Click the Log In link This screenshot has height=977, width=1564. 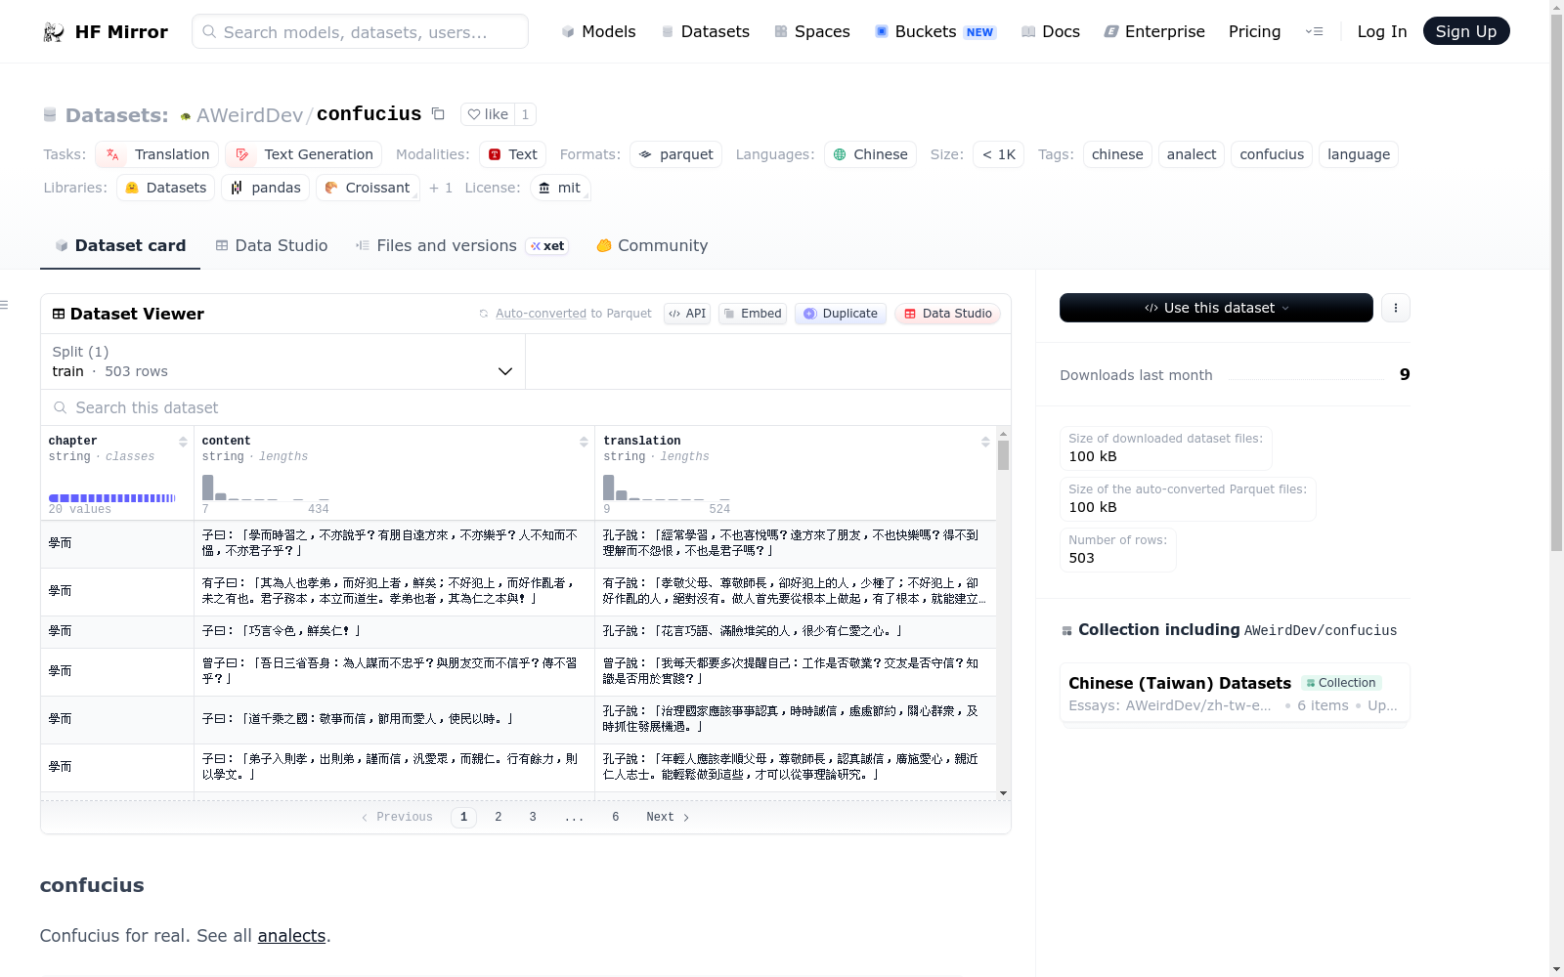[1381, 31]
